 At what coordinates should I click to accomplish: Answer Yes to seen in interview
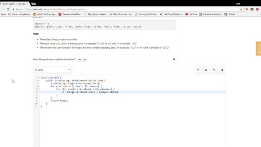[79, 60]
